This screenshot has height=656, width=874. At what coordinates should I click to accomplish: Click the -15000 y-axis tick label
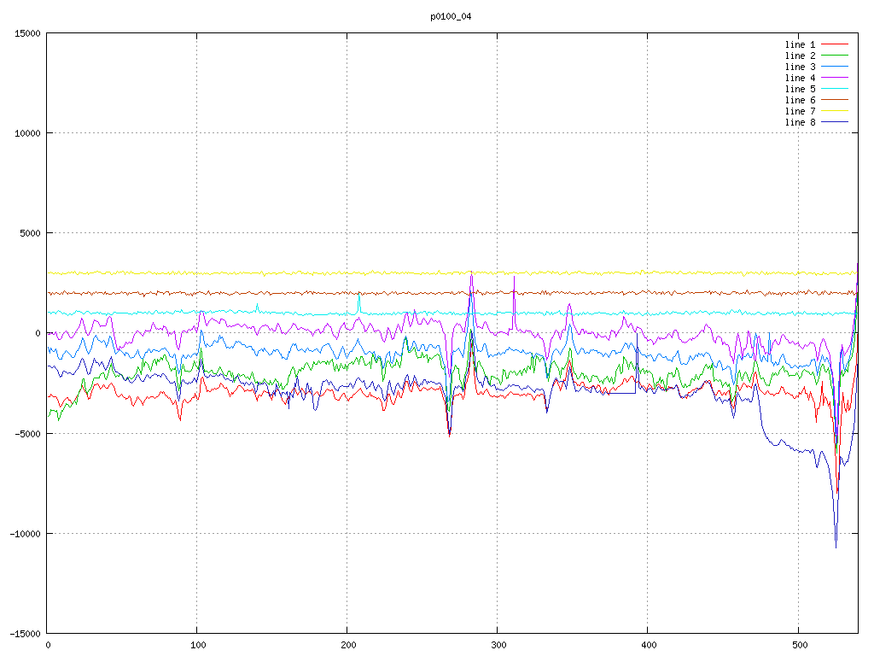(x=25, y=633)
